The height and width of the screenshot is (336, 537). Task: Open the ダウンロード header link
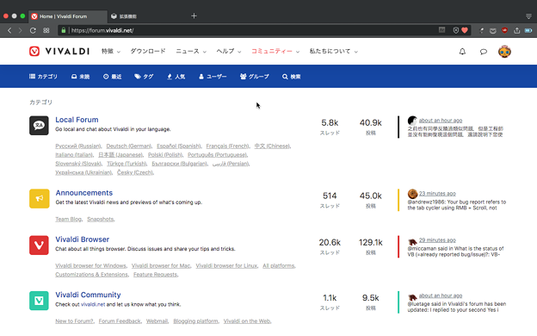tap(148, 52)
